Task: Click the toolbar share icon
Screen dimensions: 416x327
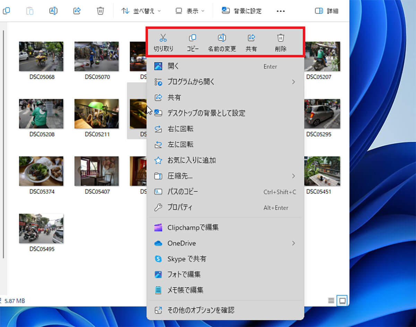Action: tap(77, 11)
